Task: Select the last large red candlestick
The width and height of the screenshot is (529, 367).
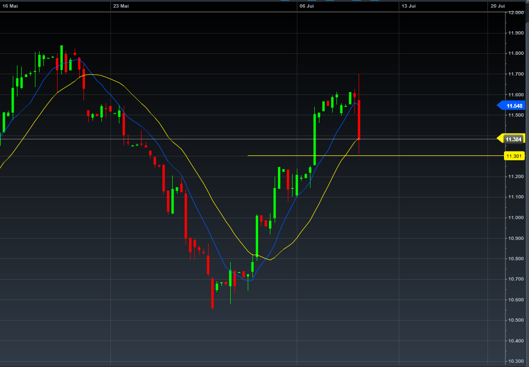Action: click(359, 119)
